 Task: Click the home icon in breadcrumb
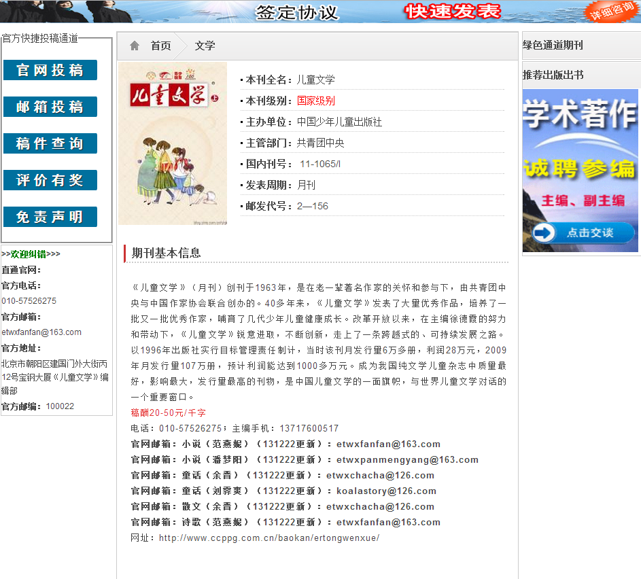tap(135, 46)
